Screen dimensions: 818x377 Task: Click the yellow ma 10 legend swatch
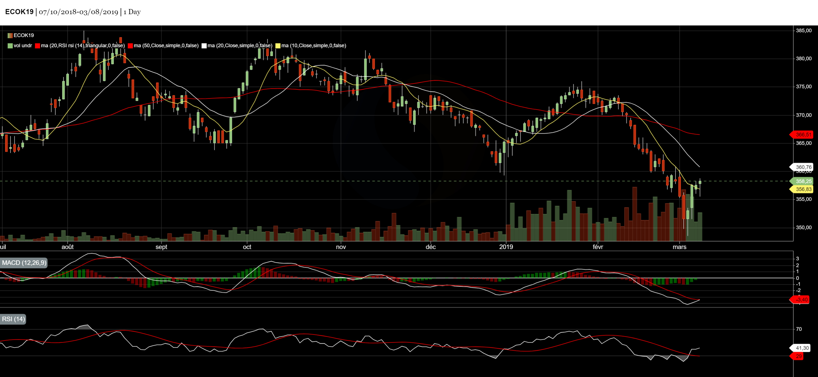point(278,46)
